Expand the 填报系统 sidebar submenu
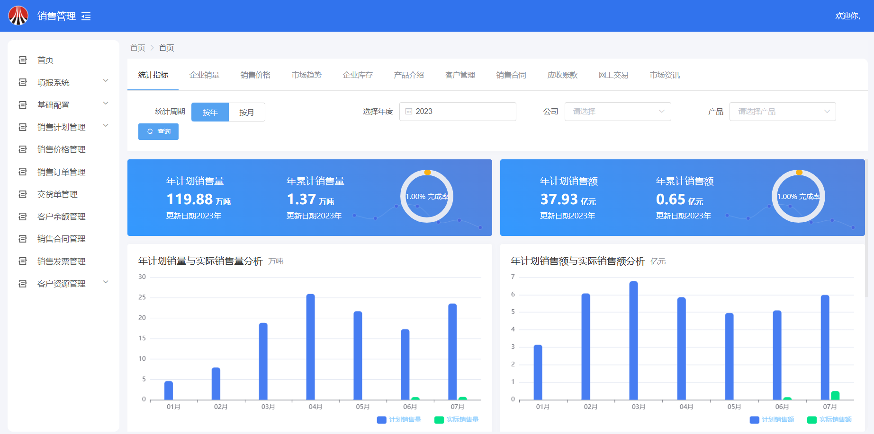This screenshot has width=874, height=434. pyautogui.click(x=106, y=81)
